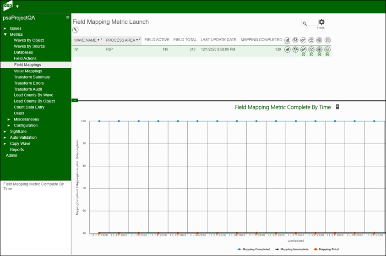Toggle Mapping Completed legend entry
This screenshot has height=256, width=386.
pos(254,249)
